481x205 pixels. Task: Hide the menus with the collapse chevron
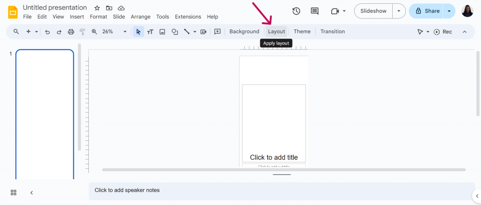(x=465, y=31)
